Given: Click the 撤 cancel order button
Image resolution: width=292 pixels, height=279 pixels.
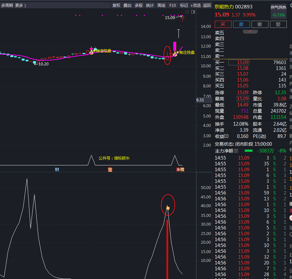Looking at the screenshot, I should [260, 24].
